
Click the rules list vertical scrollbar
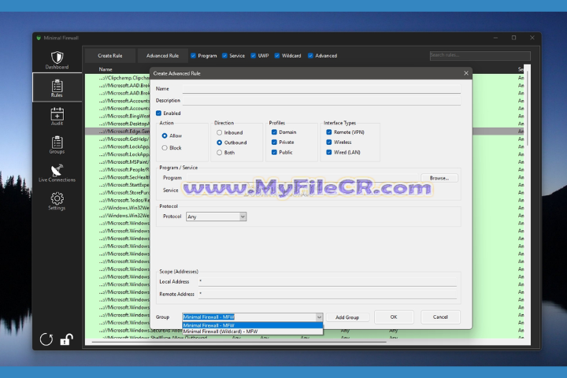(x=528, y=109)
